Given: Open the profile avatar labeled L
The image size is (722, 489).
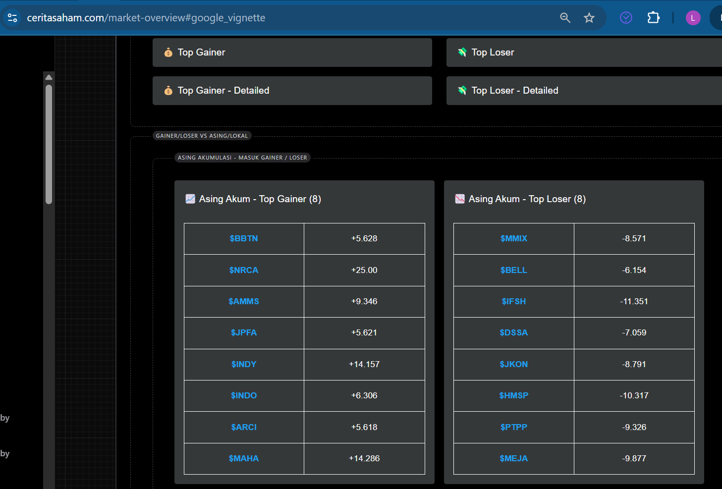Looking at the screenshot, I should [693, 18].
